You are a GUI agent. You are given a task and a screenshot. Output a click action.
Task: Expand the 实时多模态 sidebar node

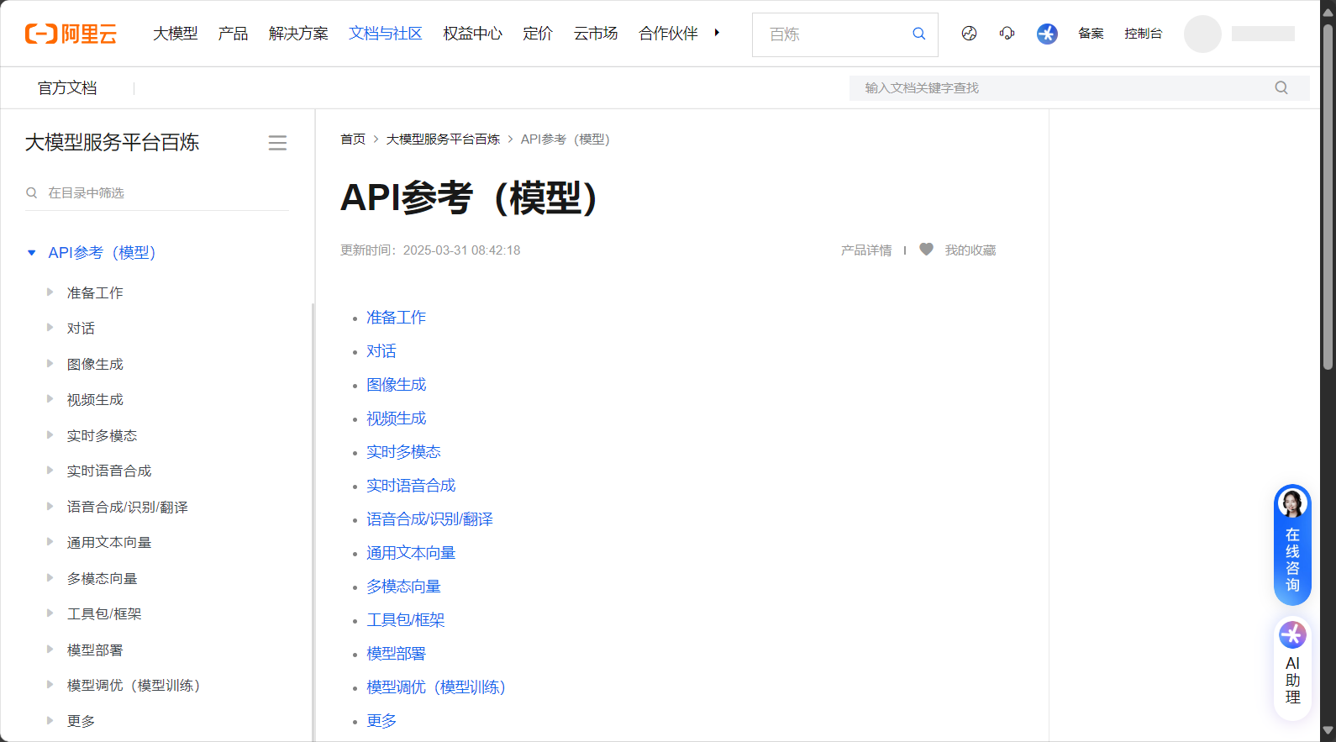(x=50, y=435)
